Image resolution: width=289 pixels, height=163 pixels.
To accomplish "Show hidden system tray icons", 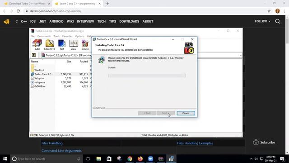I will (251, 159).
